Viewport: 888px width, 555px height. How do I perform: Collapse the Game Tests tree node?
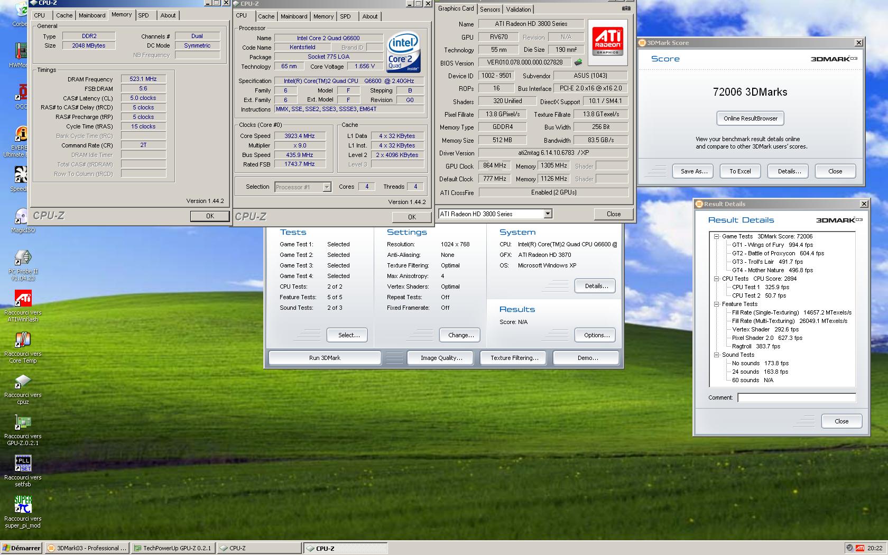(x=716, y=236)
